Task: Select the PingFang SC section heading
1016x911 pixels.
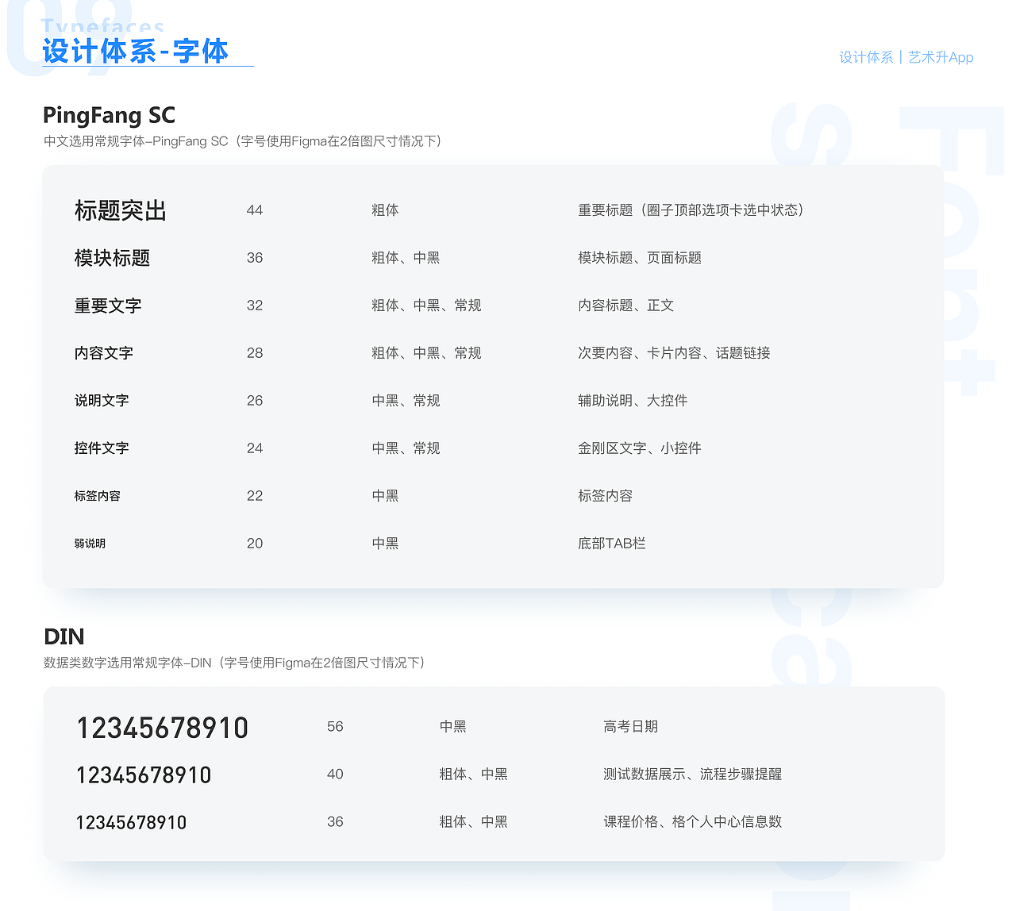Action: pos(109,115)
